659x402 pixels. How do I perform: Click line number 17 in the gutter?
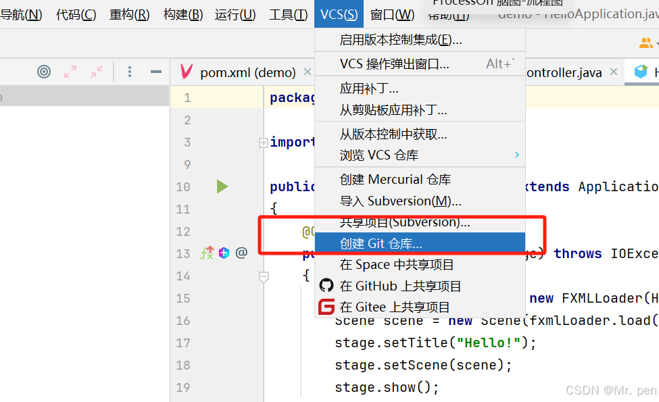(182, 343)
